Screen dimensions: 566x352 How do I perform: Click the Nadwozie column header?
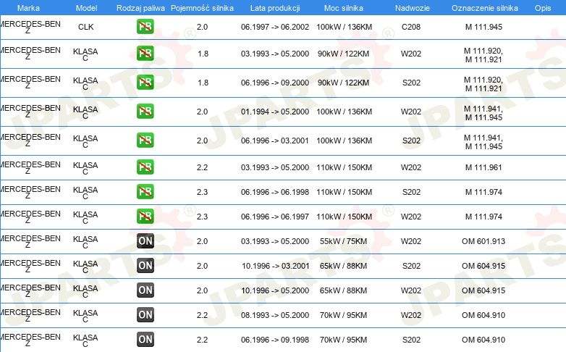(413, 8)
